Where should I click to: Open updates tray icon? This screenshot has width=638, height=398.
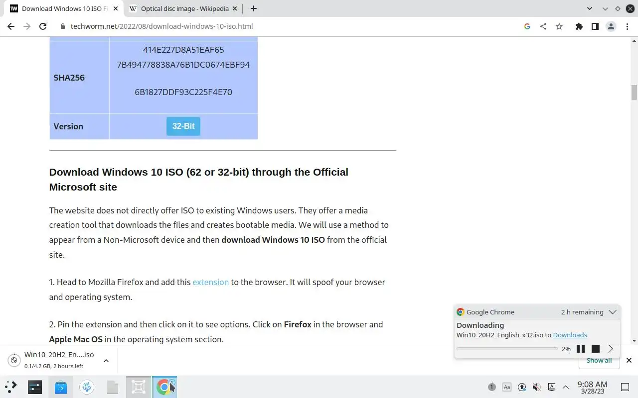click(x=522, y=387)
